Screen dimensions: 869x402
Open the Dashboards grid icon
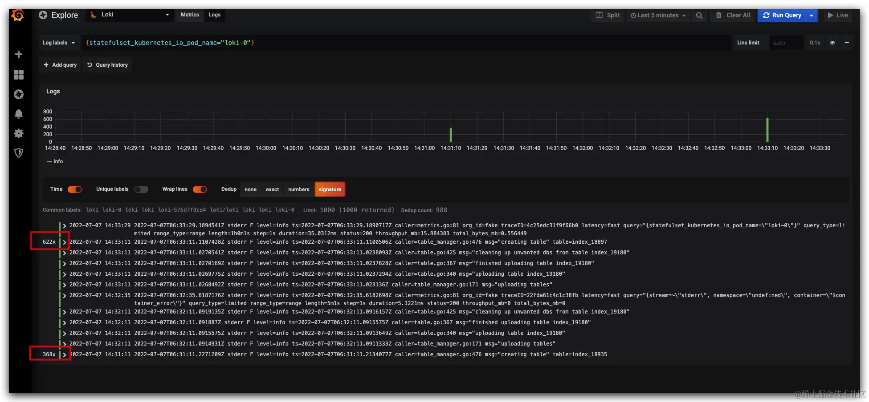click(x=19, y=75)
